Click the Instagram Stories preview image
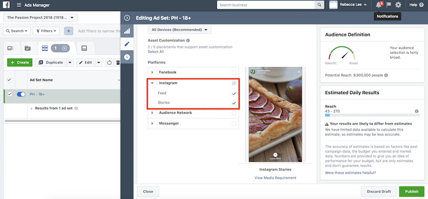 (x=275, y=114)
